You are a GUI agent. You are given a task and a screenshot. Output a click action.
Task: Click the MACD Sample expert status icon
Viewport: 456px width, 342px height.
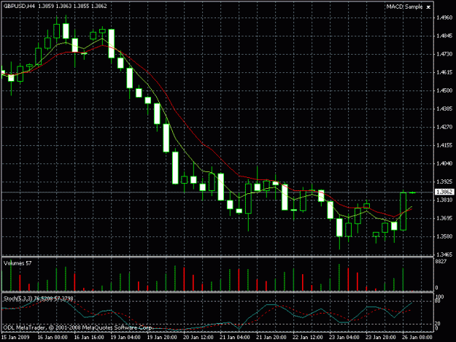pos(428,7)
